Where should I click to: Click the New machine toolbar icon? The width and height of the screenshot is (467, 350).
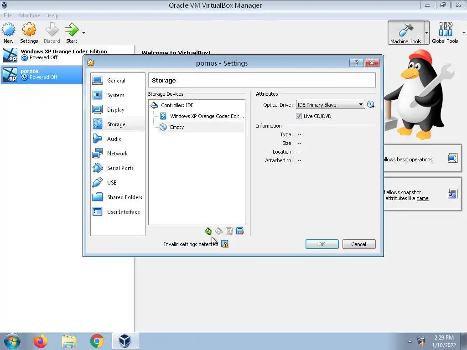[x=8, y=33]
